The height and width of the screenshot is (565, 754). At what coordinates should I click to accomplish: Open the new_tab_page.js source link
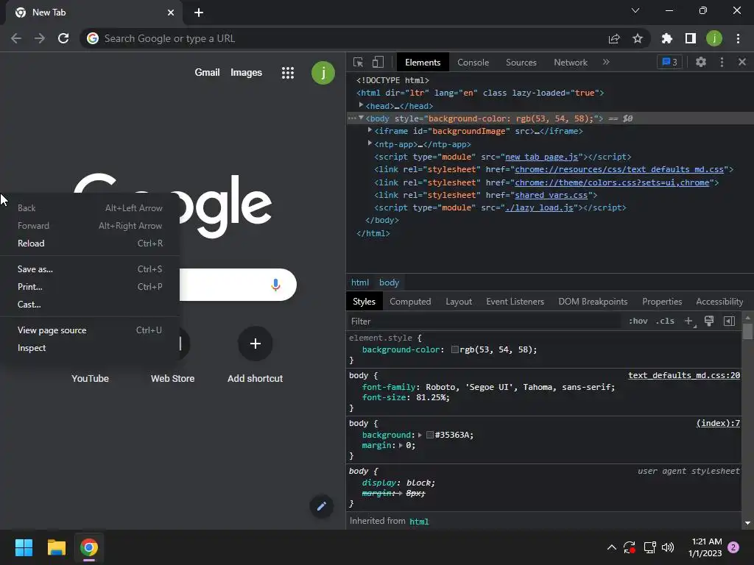point(541,157)
